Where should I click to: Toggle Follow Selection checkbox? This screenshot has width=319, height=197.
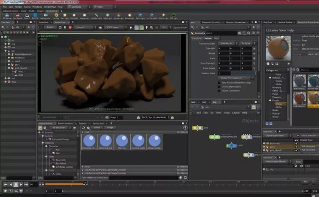point(298,136)
